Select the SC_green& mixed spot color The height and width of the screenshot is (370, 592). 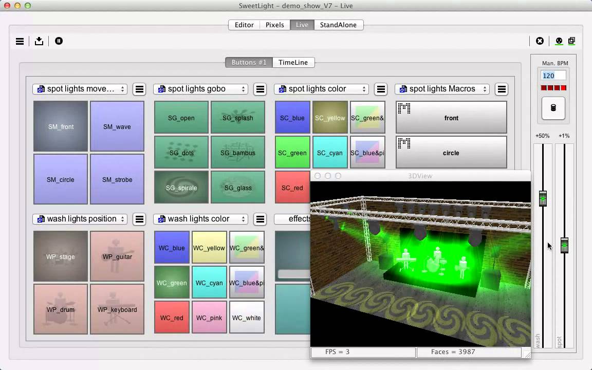[367, 117]
